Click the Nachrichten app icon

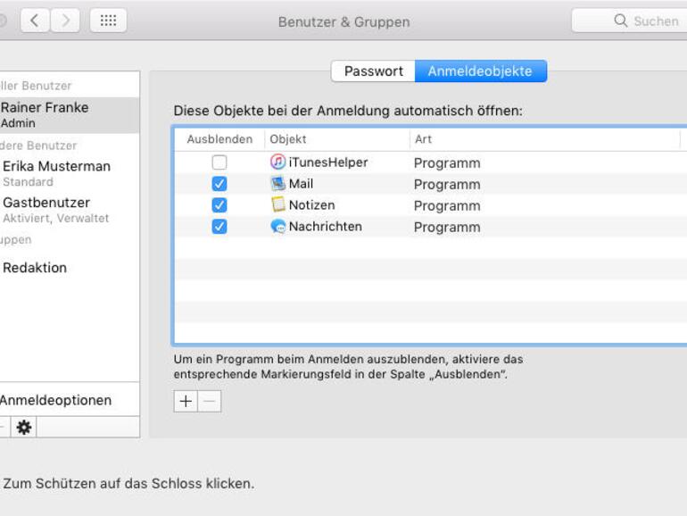[277, 226]
